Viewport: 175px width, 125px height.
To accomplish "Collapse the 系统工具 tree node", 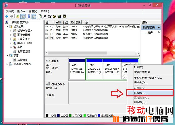I will [7, 26].
